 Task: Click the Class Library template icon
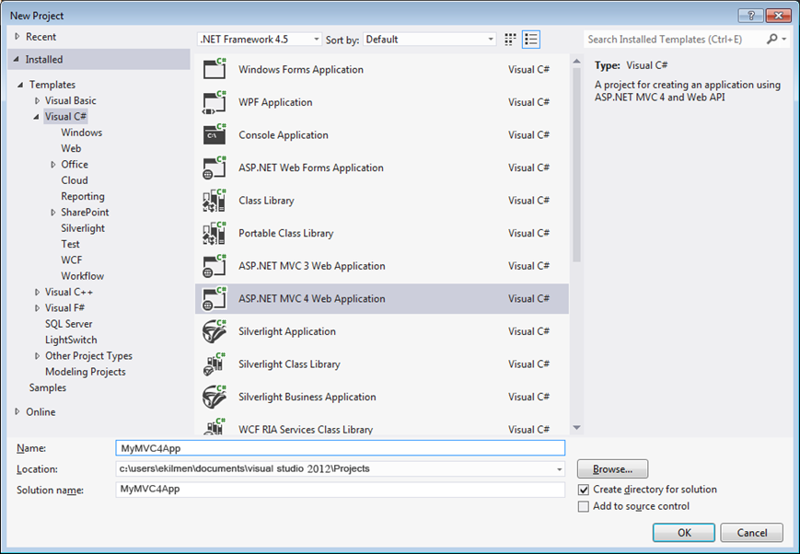tap(214, 200)
